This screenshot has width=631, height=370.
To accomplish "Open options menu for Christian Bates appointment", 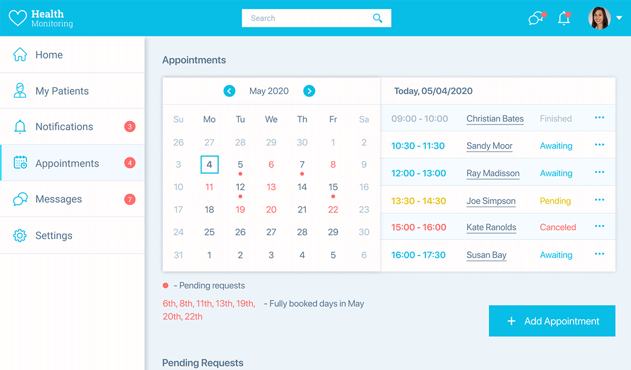I will coord(599,118).
